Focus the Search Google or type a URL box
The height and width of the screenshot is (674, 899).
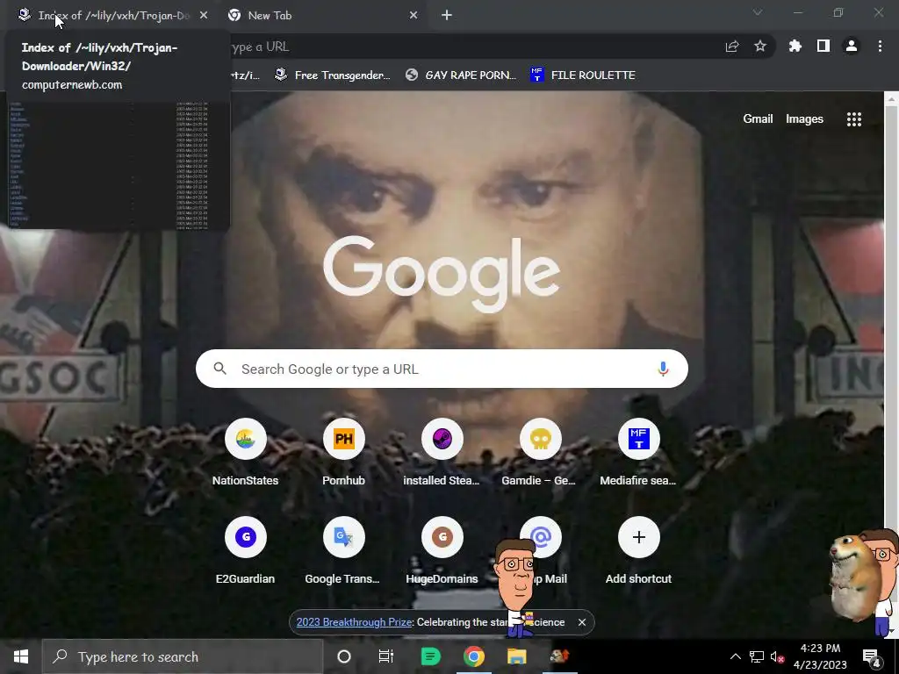[442, 369]
